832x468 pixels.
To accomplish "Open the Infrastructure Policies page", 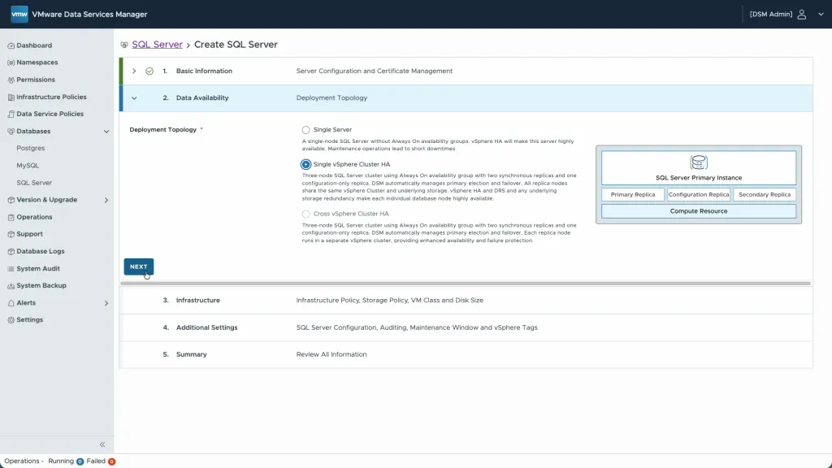I will coord(51,97).
